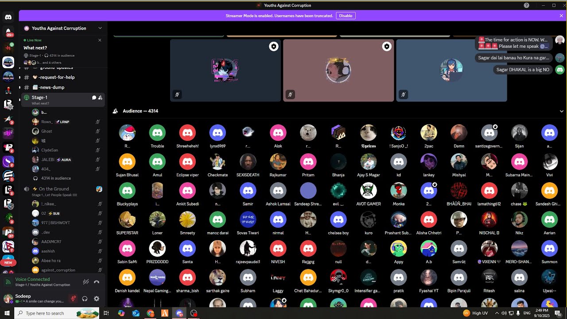Open the -news-dump channel

(63, 87)
